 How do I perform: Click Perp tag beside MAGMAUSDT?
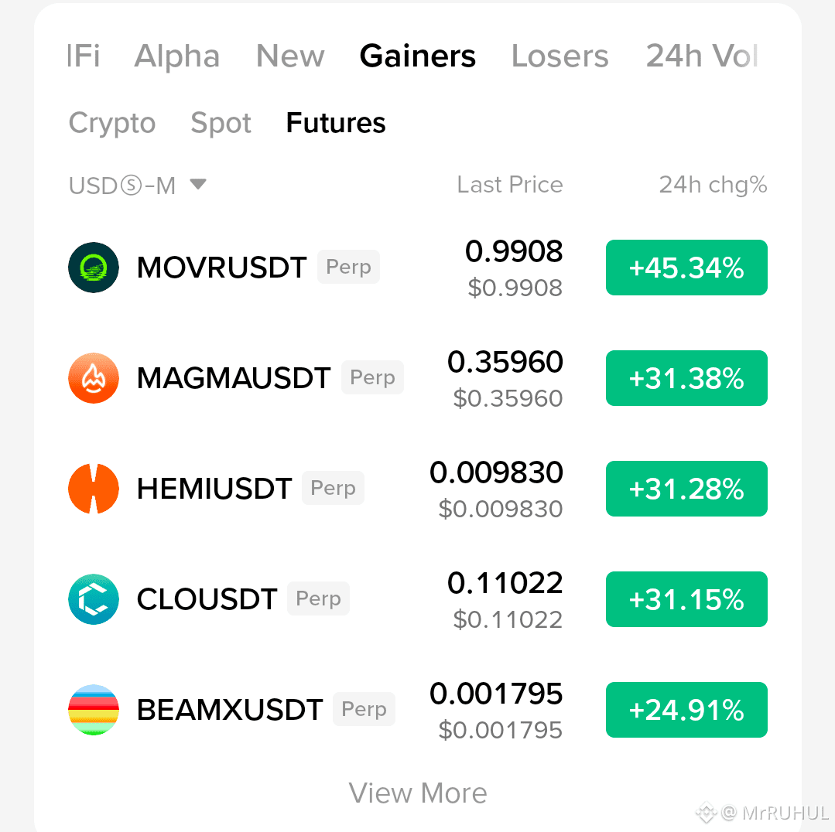click(x=372, y=377)
